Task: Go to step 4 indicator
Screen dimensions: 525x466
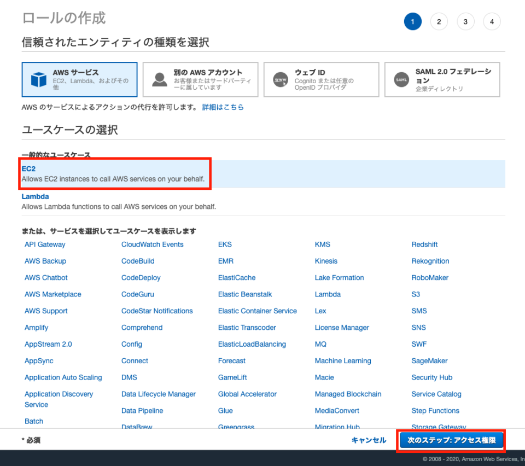Action: click(x=492, y=21)
